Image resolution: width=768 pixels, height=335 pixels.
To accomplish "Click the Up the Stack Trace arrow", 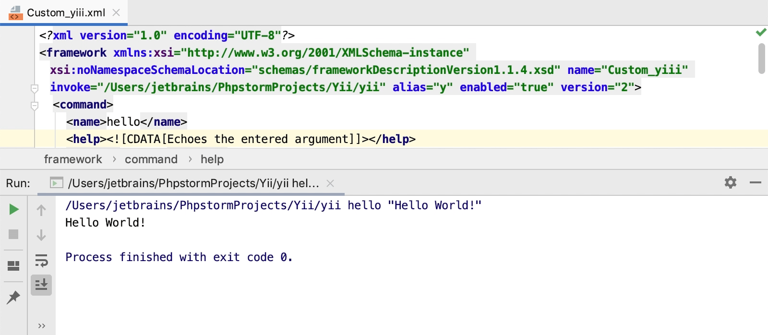I will 41,210.
